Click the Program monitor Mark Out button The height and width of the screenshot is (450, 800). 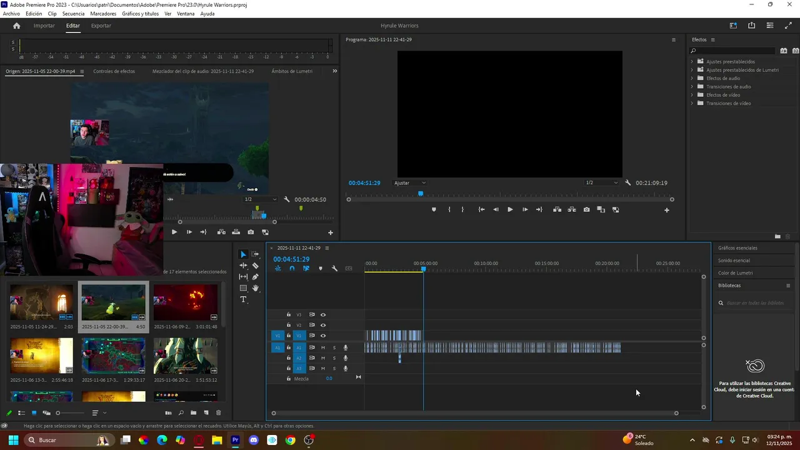[462, 210]
